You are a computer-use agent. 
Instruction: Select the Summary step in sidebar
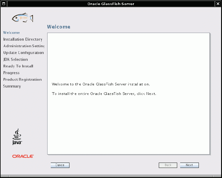pos(12,86)
